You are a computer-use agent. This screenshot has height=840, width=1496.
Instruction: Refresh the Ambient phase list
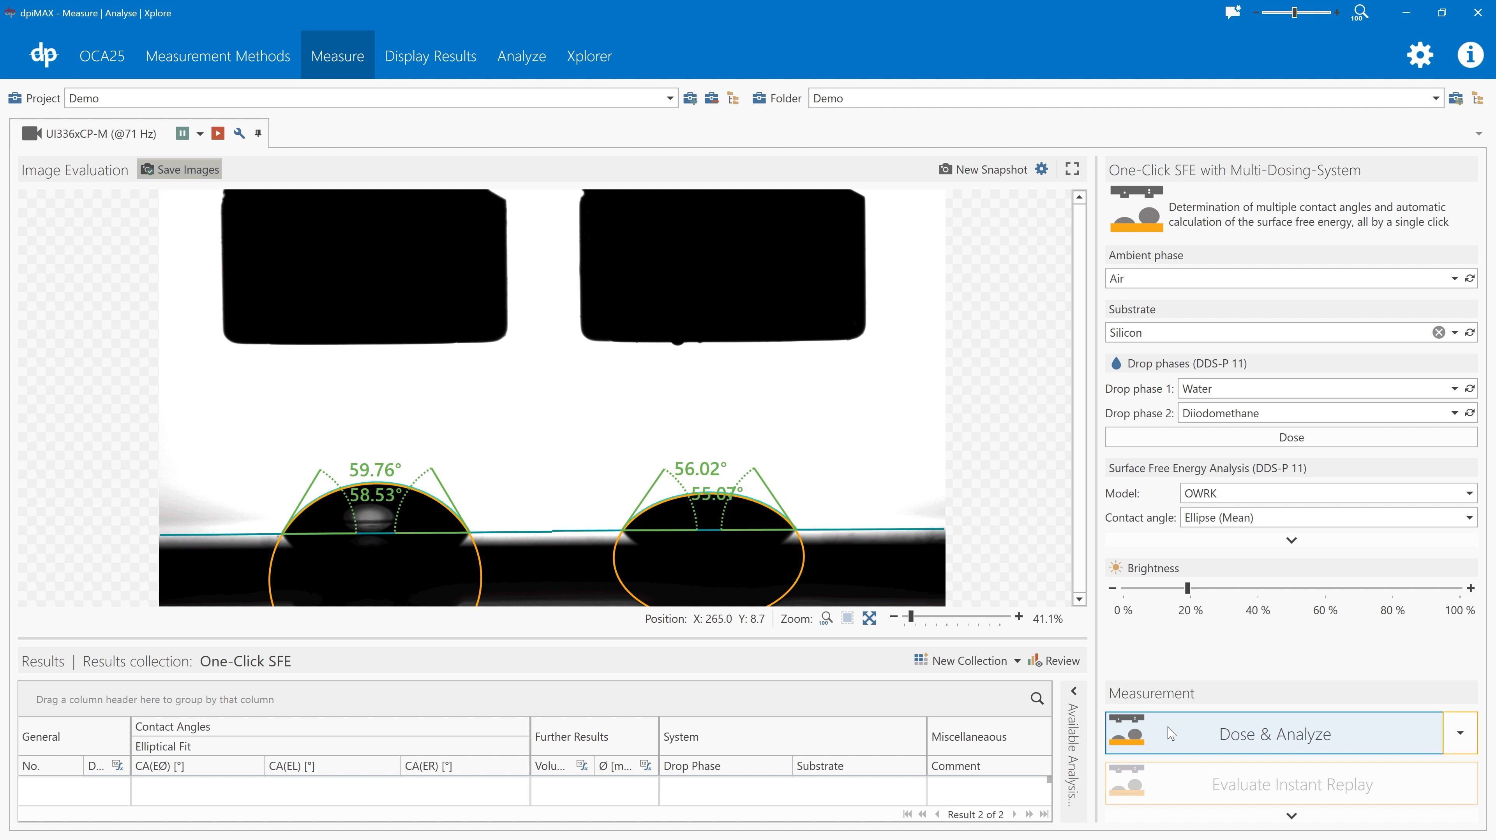click(x=1470, y=278)
